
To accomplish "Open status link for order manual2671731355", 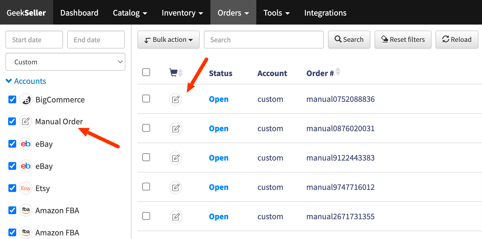I will 218,217.
